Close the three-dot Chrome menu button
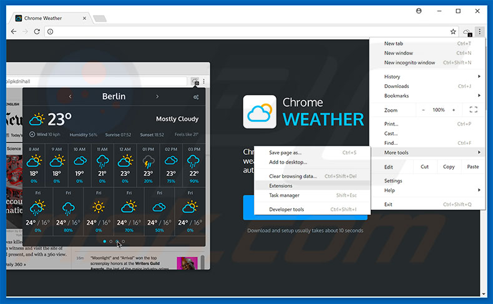 click(479, 31)
